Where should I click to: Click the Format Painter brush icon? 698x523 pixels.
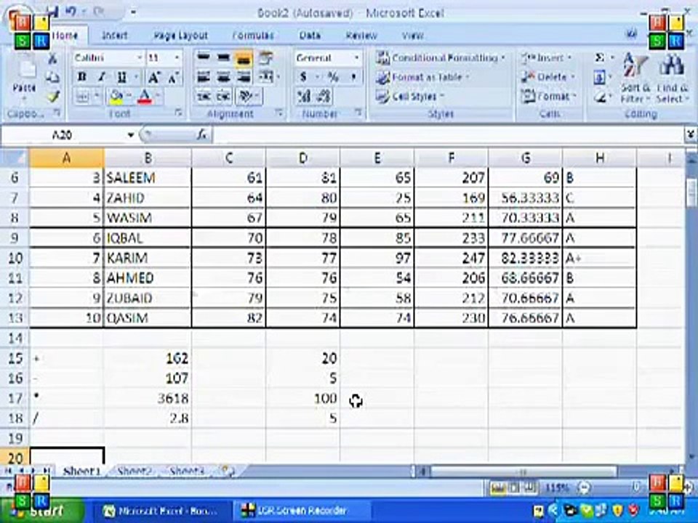(x=53, y=96)
